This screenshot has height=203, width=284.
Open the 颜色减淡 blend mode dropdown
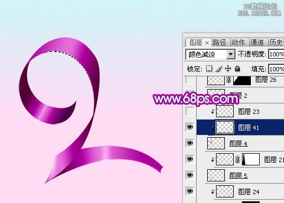pyautogui.click(x=230, y=54)
